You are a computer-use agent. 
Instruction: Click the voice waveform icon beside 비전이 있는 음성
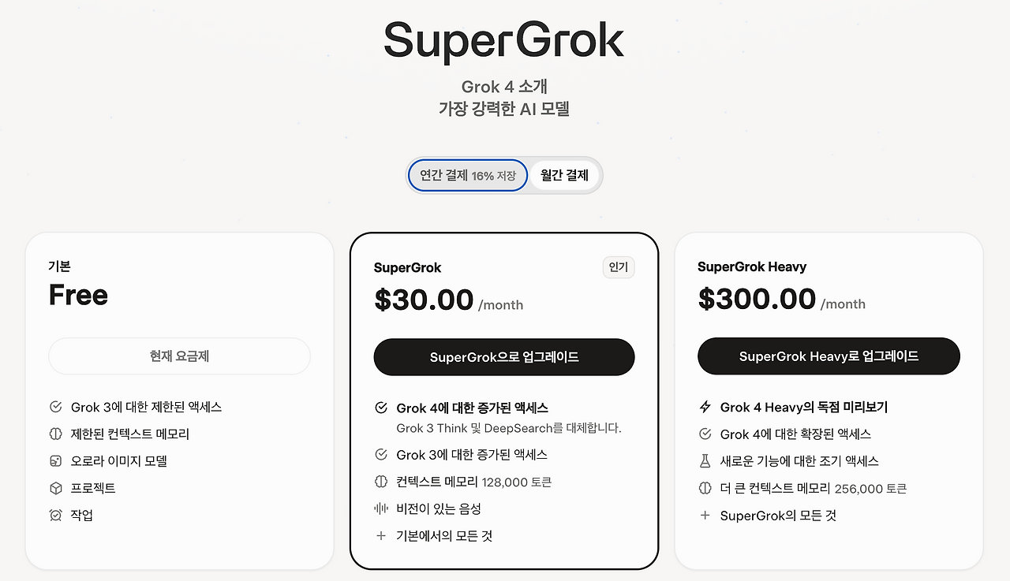pyautogui.click(x=381, y=508)
